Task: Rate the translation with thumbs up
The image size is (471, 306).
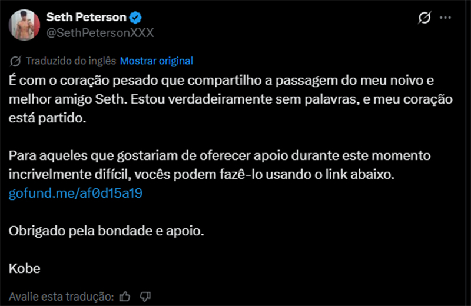Action: (x=125, y=296)
